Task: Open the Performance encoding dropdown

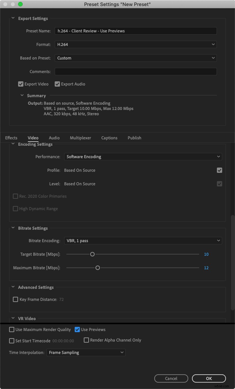Action: point(143,156)
